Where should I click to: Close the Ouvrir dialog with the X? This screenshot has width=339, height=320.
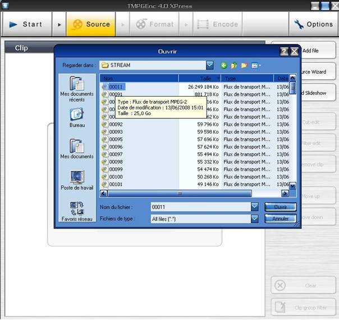click(x=294, y=52)
